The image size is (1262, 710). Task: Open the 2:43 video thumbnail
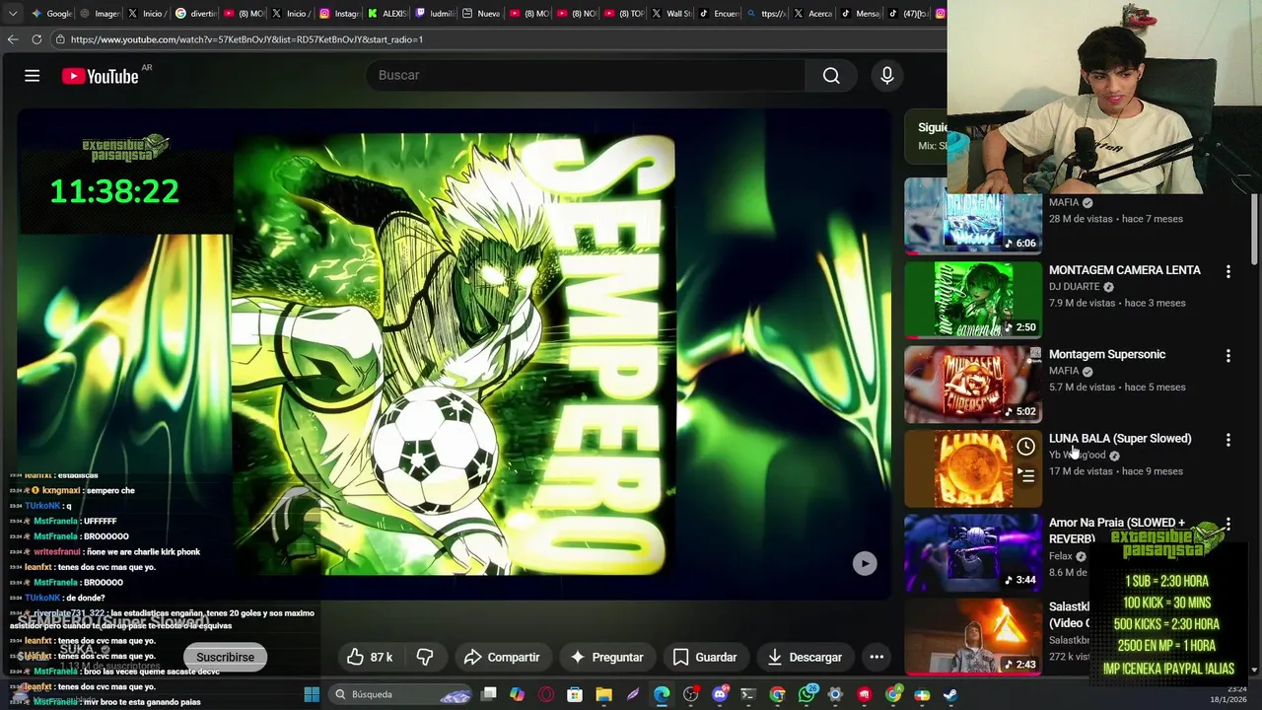click(973, 637)
